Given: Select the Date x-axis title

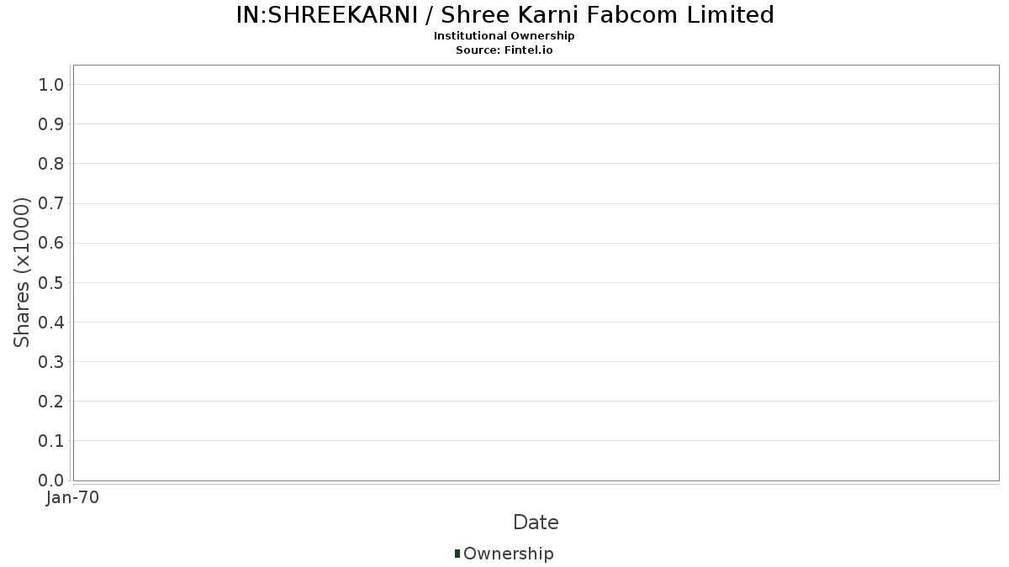Looking at the screenshot, I should (536, 522).
